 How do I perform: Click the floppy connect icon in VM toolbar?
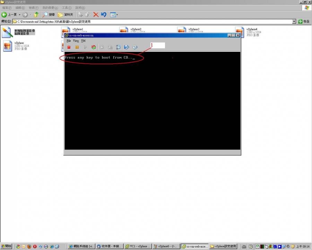(x=127, y=47)
